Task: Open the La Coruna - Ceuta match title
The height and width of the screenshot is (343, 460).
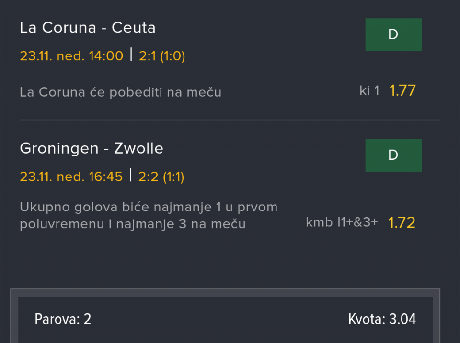Action: 88,28
